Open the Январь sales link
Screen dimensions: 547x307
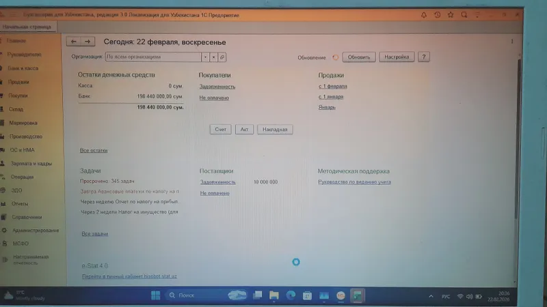tap(327, 107)
